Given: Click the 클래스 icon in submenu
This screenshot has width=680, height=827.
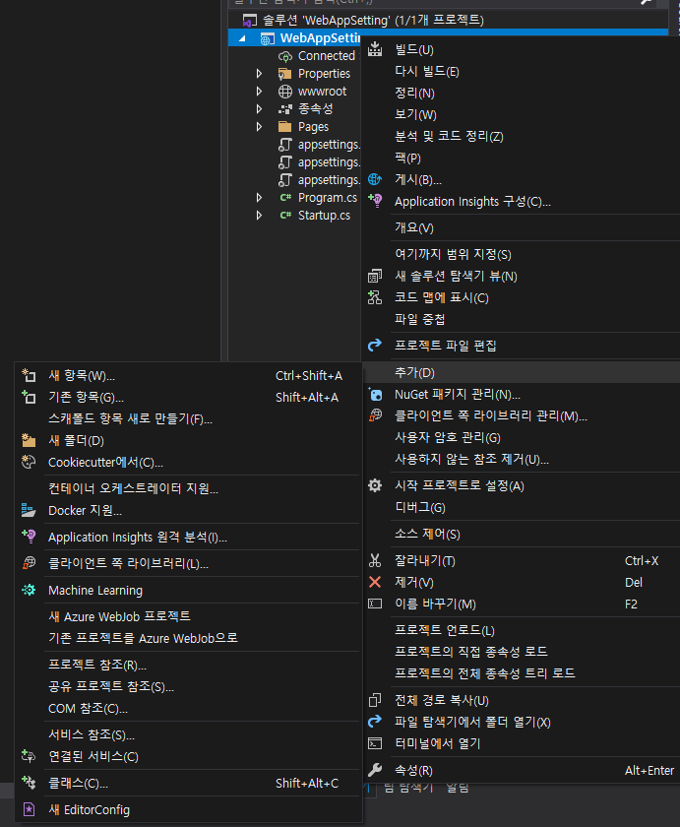Looking at the screenshot, I should pos(29,783).
